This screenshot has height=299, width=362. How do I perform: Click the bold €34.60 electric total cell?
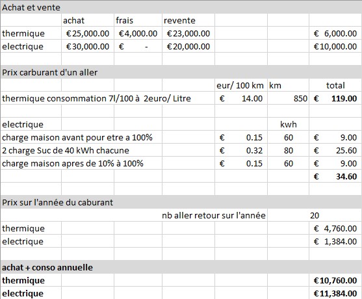[x=335, y=176]
